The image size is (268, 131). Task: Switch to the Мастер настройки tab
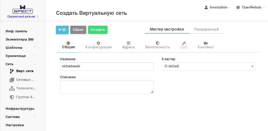click(167, 29)
